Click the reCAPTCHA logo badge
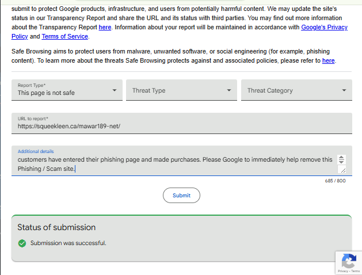 [x=348, y=260]
